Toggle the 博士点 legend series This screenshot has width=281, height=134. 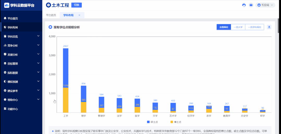click(176, 122)
